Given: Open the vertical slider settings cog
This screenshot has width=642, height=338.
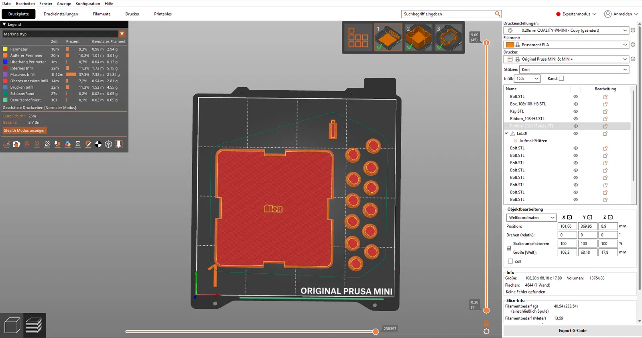Looking at the screenshot, I should (486, 331).
